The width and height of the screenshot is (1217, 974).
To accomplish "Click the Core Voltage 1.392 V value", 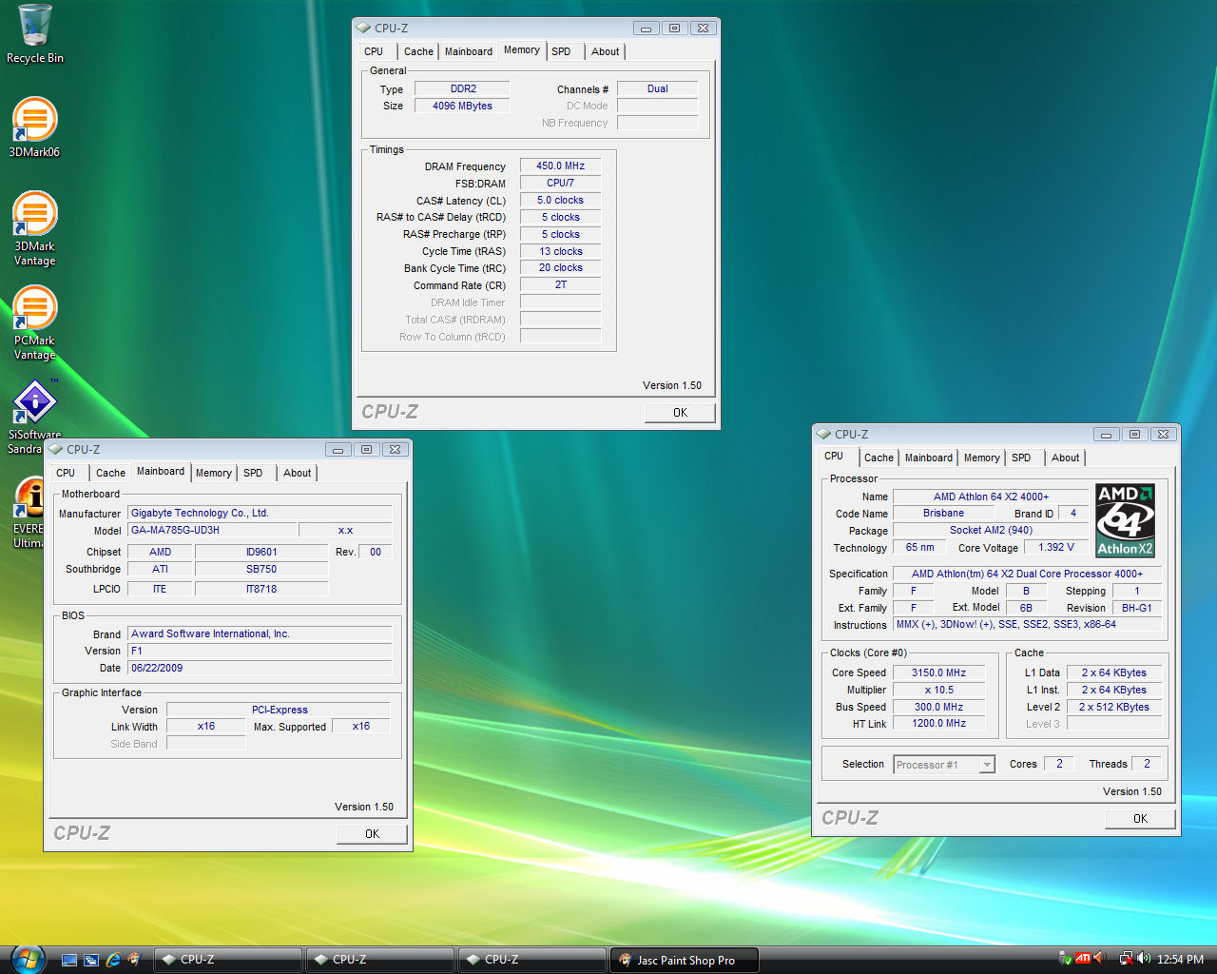I will 1056,547.
